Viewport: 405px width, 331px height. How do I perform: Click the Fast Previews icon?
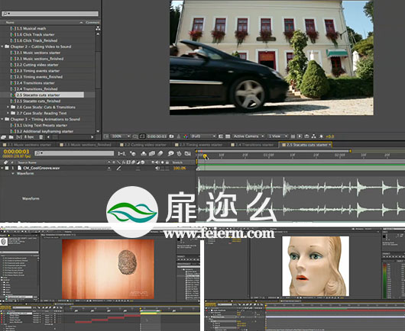300,137
